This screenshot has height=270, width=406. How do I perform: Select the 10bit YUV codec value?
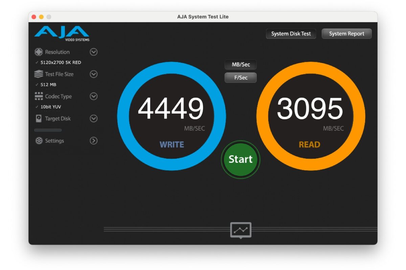(51, 107)
